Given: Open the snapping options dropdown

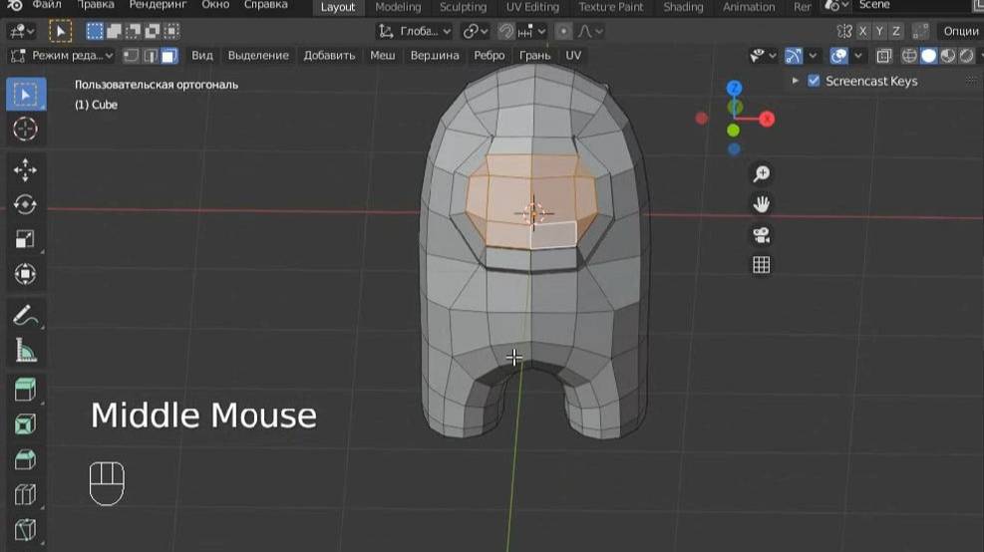Looking at the screenshot, I should coord(532,31).
